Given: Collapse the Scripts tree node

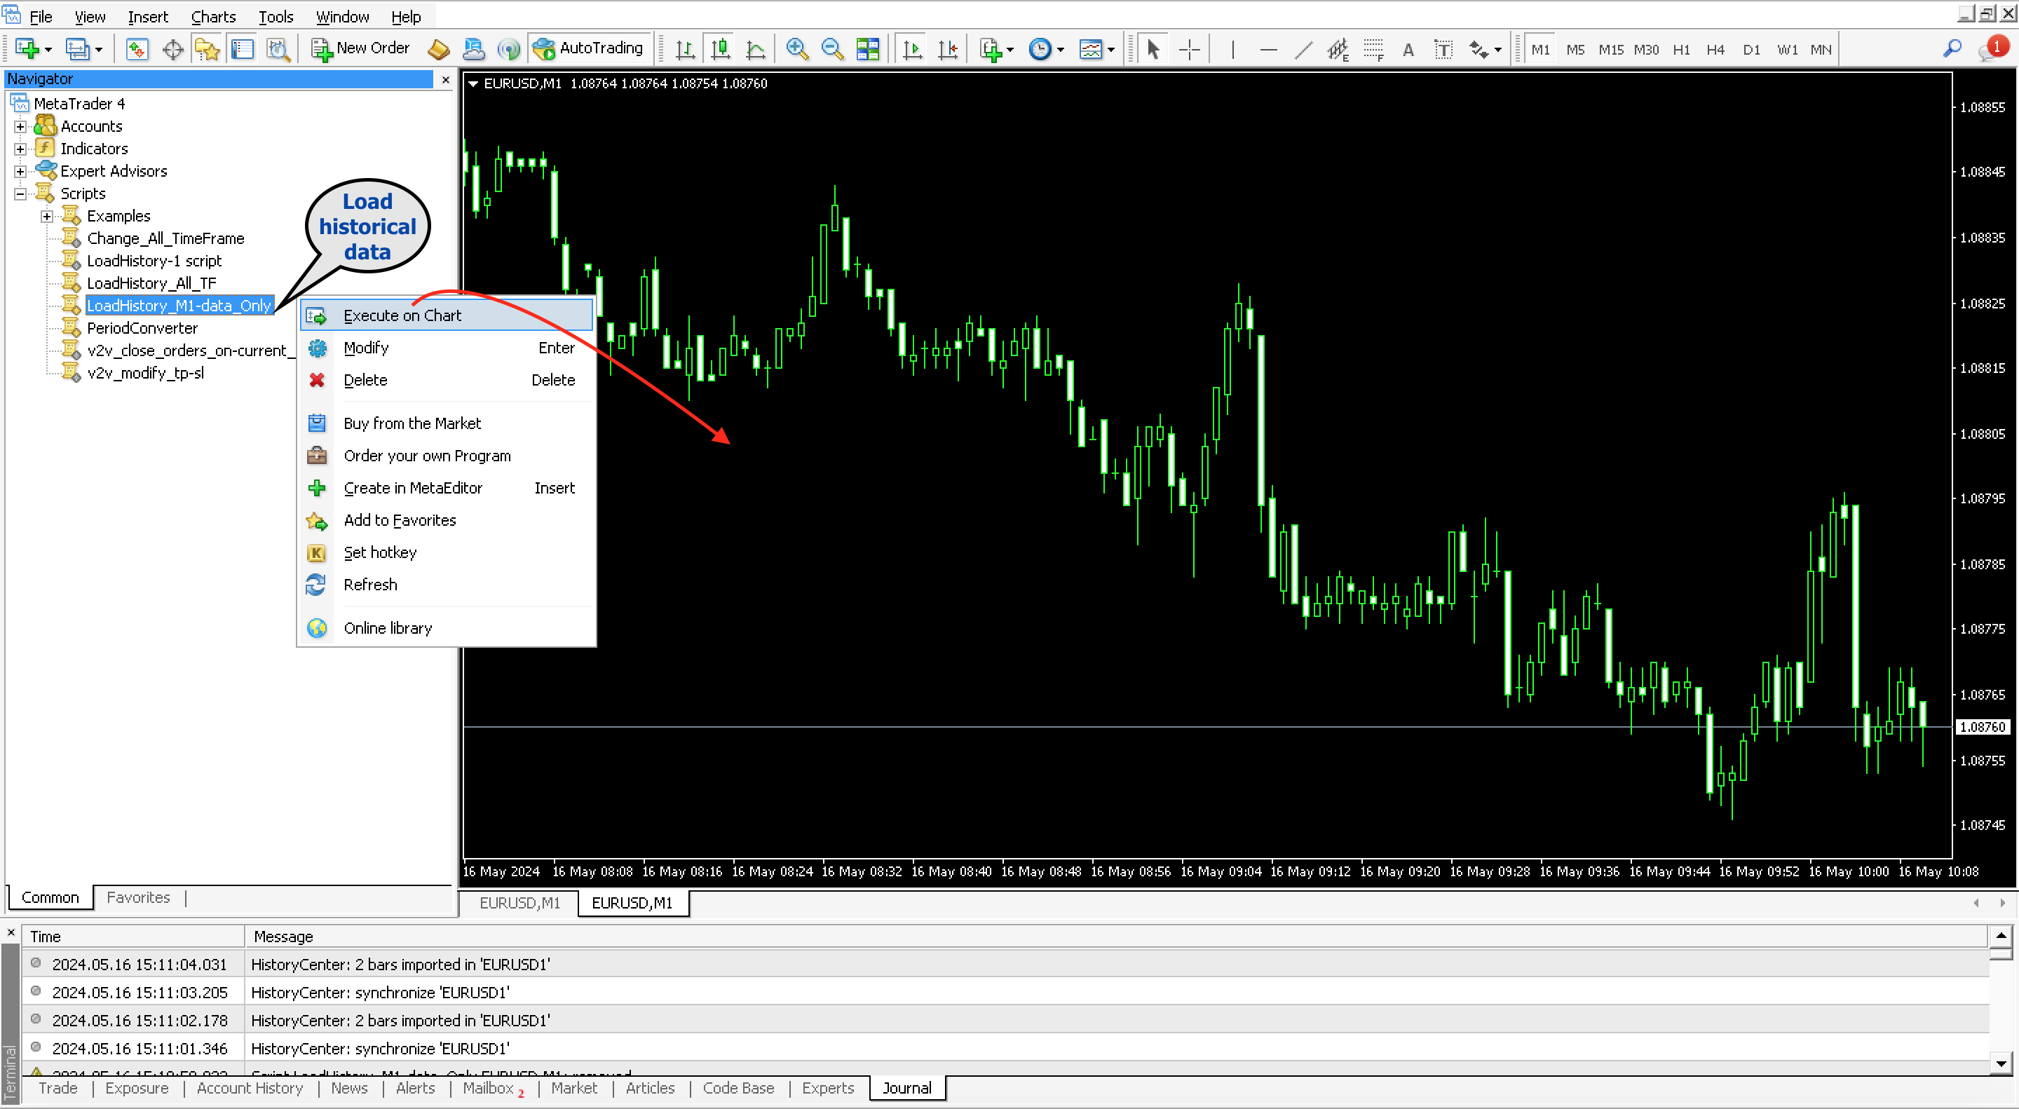Looking at the screenshot, I should [x=20, y=193].
